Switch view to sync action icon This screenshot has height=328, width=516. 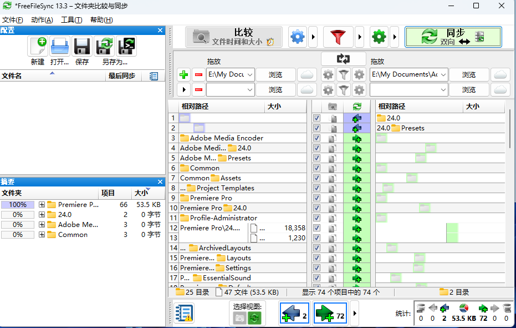point(254,318)
